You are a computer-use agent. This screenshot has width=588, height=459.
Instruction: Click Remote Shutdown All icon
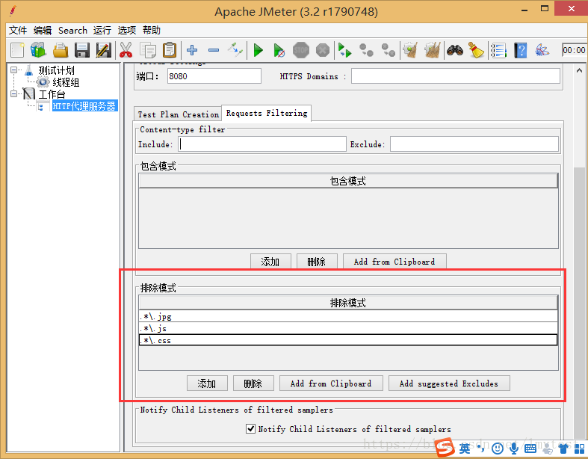pos(388,50)
